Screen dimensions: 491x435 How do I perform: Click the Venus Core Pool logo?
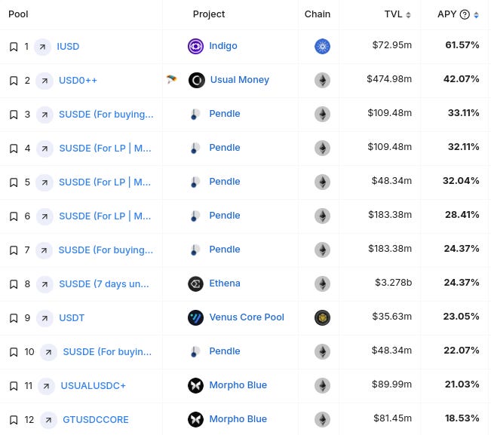click(195, 317)
